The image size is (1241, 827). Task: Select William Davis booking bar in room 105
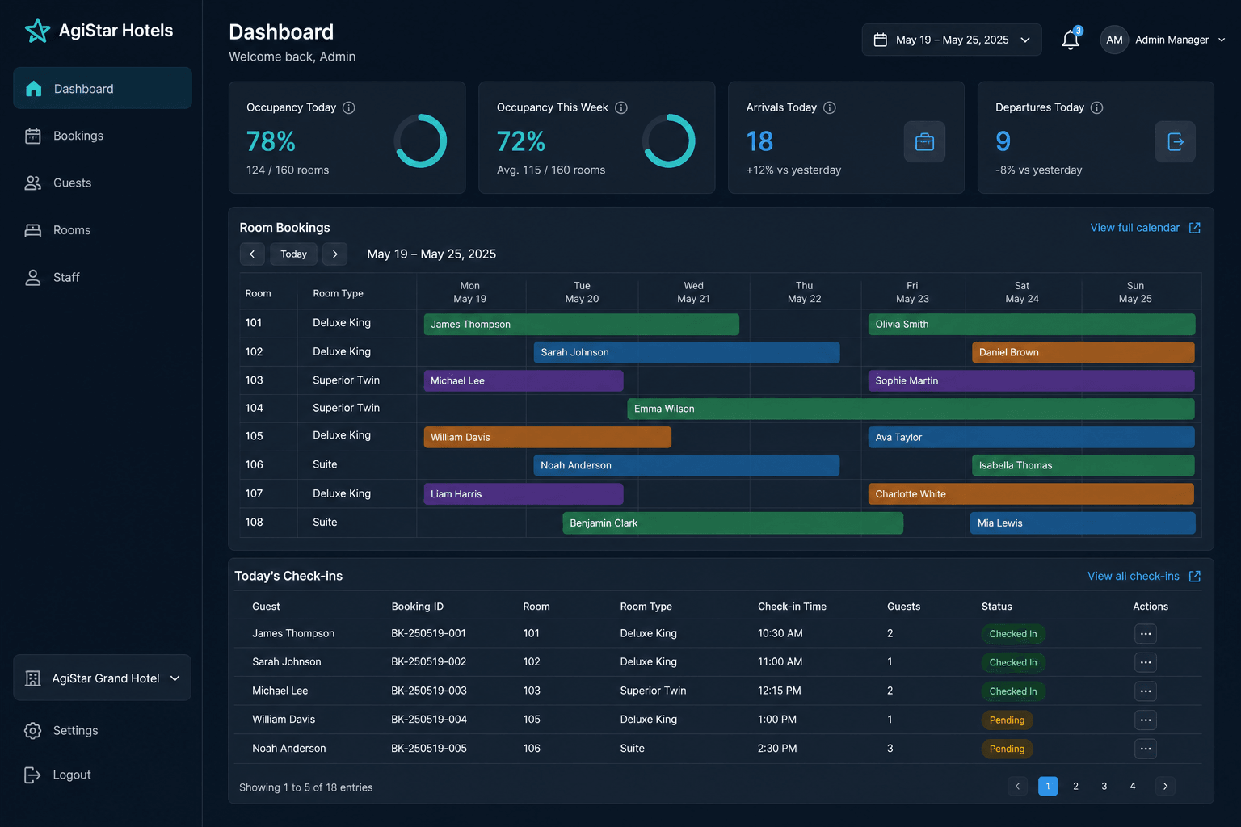[x=548, y=437]
